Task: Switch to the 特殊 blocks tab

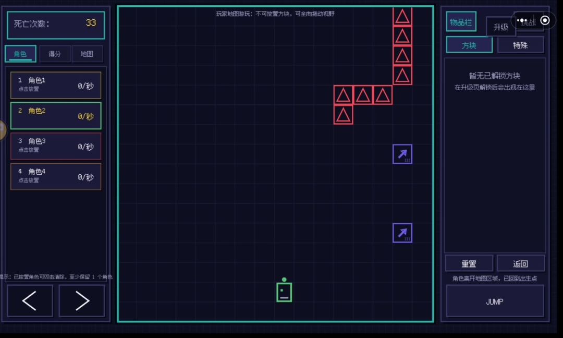Action: 520,45
